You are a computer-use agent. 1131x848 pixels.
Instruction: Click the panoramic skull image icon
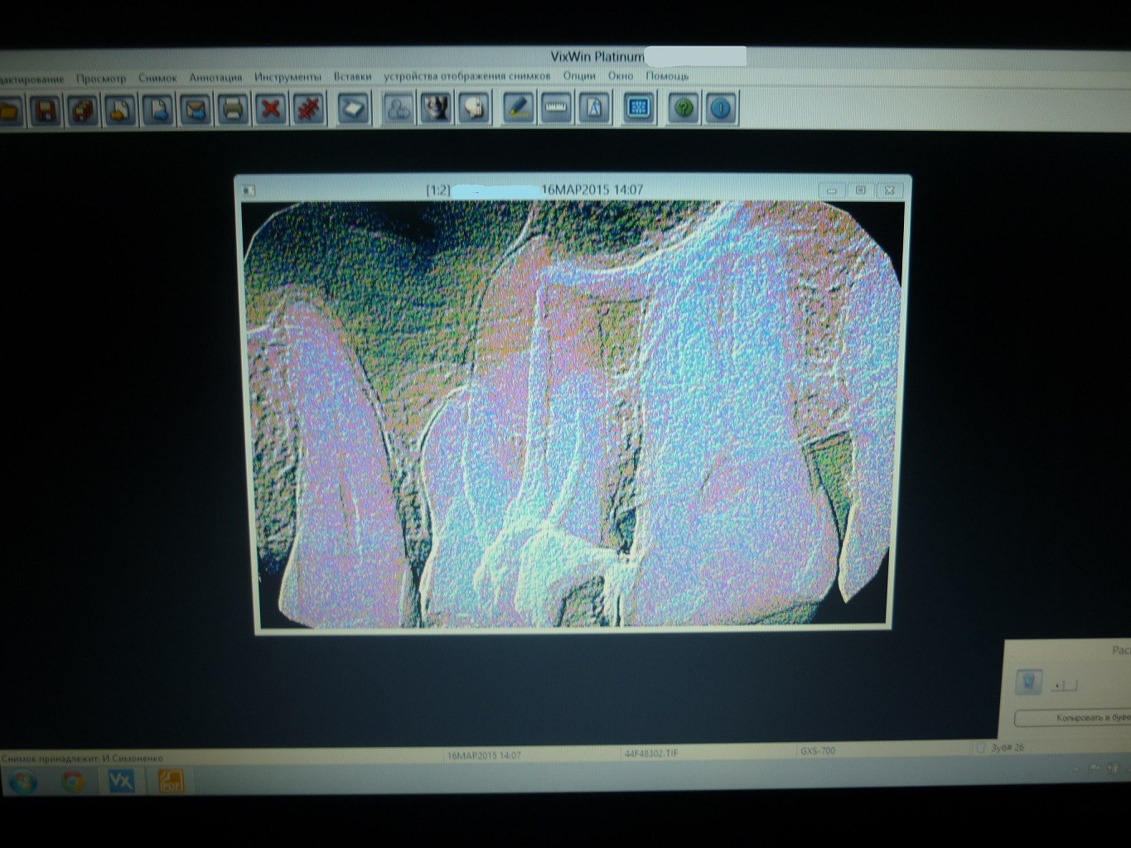(436, 108)
